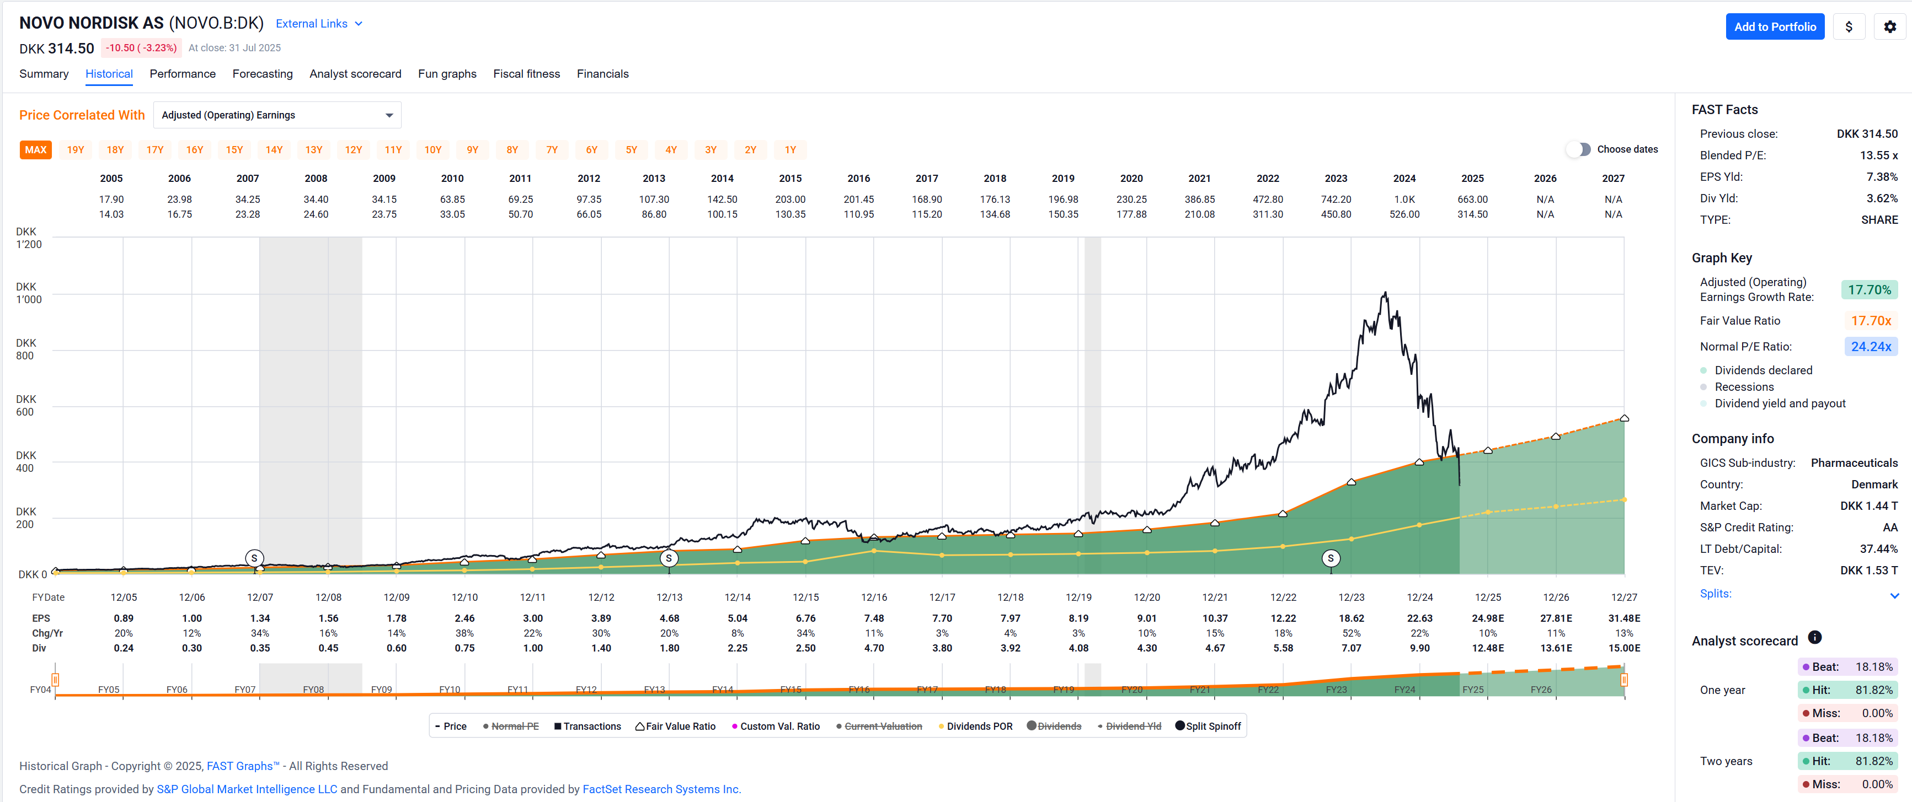The height and width of the screenshot is (802, 1912).
Task: Select the 10Y time range
Action: click(432, 150)
